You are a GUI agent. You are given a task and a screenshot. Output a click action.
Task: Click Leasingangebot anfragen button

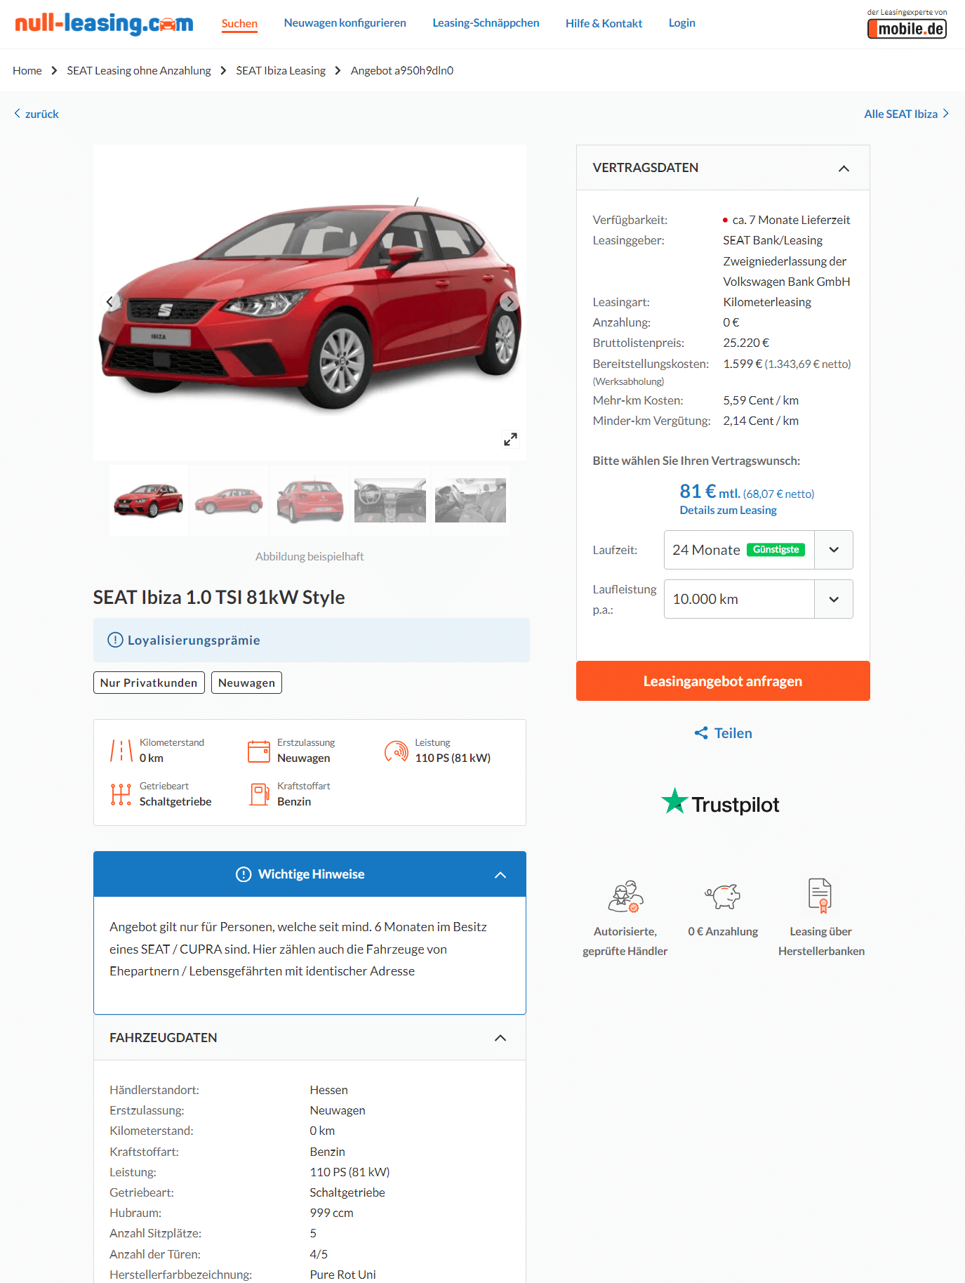pos(723,680)
